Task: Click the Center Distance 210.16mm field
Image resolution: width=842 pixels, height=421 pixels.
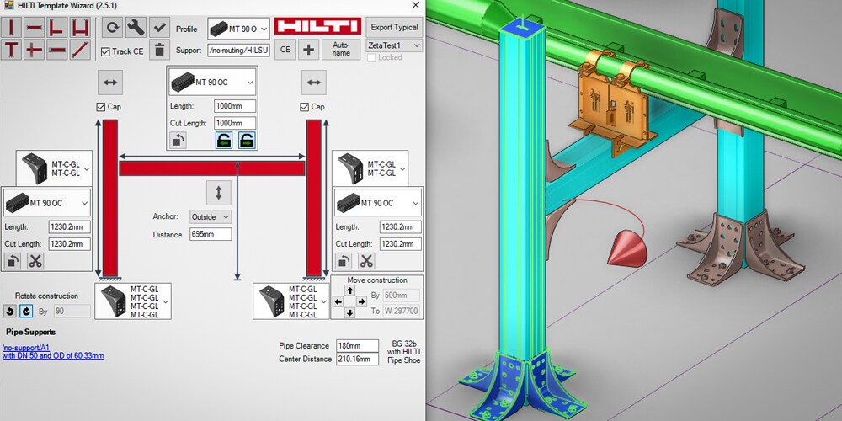Action: pyautogui.click(x=357, y=359)
